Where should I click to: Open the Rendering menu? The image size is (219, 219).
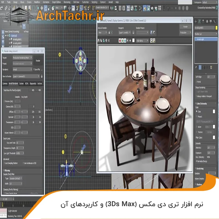pos(67,2)
